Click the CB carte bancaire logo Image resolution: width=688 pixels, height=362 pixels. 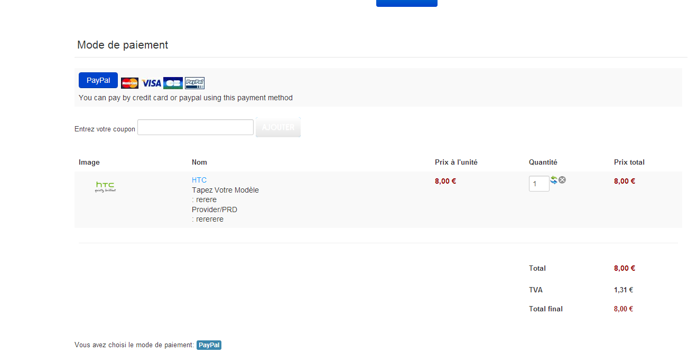173,83
